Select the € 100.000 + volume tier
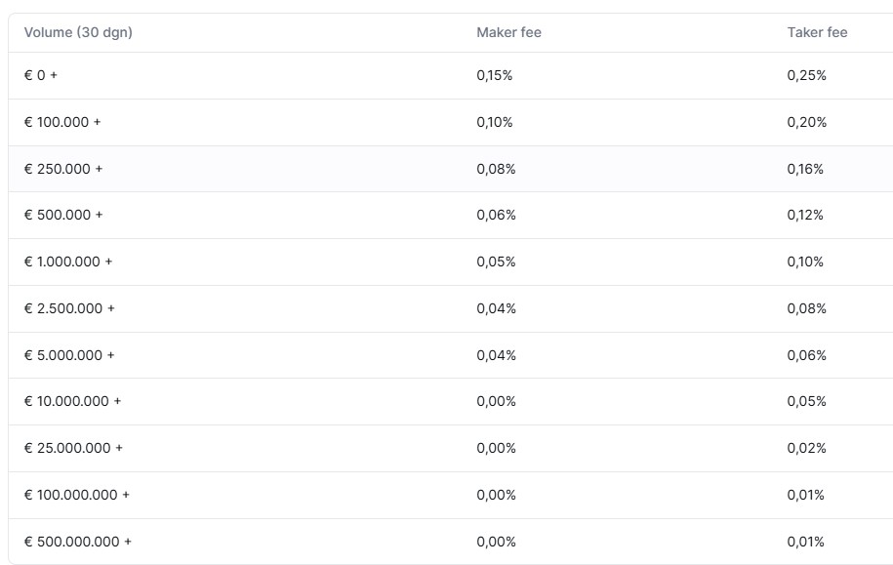Image resolution: width=893 pixels, height=565 pixels. (x=62, y=122)
